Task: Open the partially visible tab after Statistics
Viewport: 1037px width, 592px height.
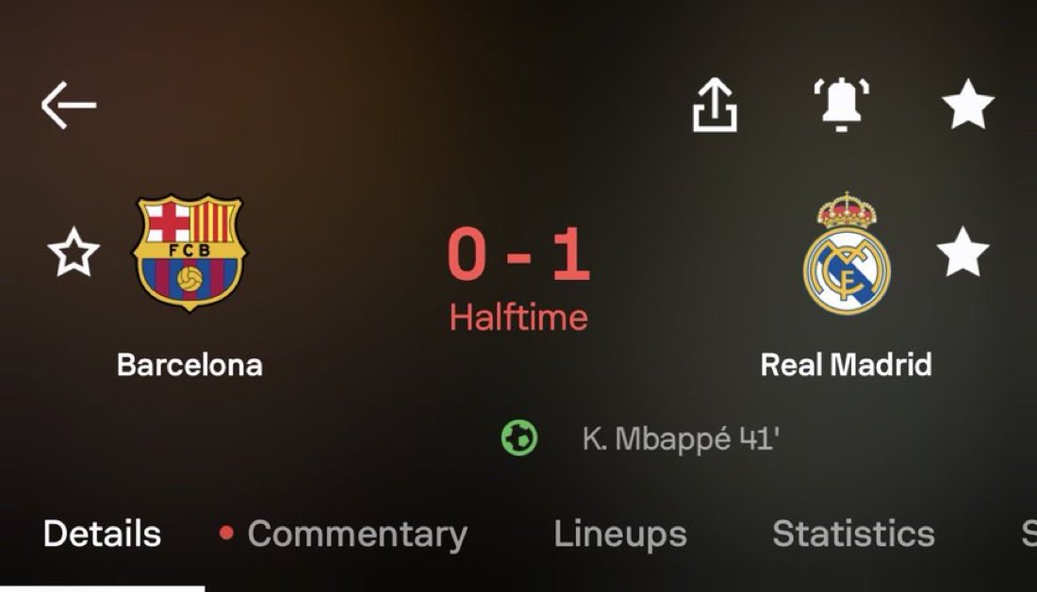Action: pyautogui.click(x=1029, y=534)
